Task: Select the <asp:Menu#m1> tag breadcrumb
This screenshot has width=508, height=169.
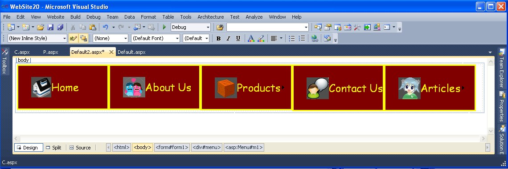Action: point(244,148)
